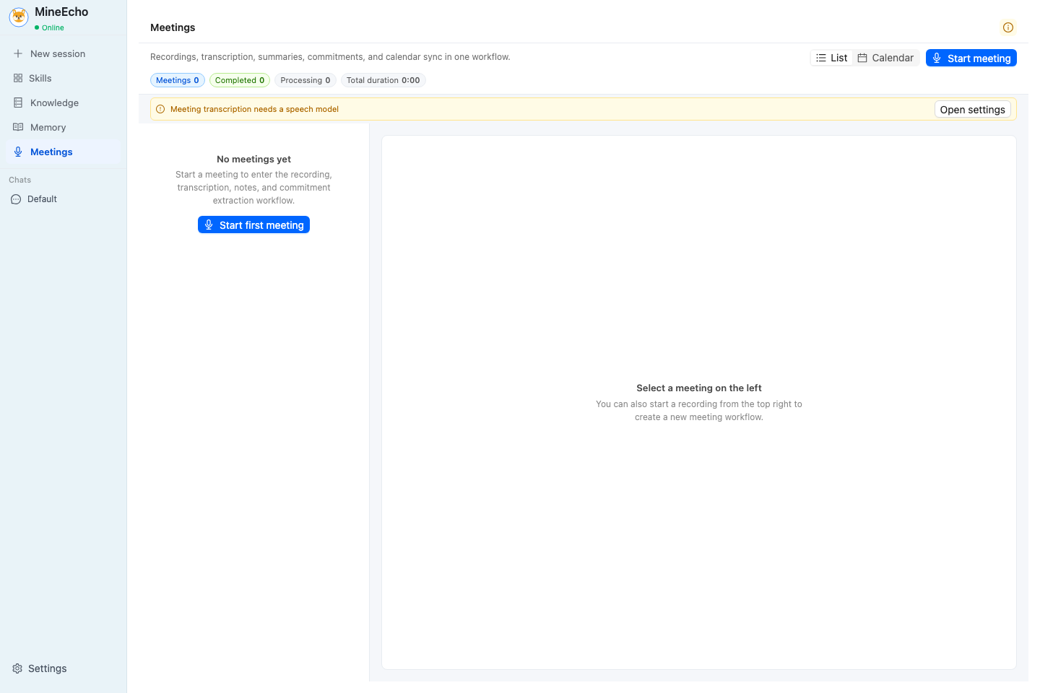Click the orange info icon in the page header
Image resolution: width=1040 pixels, height=693 pixels.
pos(1008,27)
